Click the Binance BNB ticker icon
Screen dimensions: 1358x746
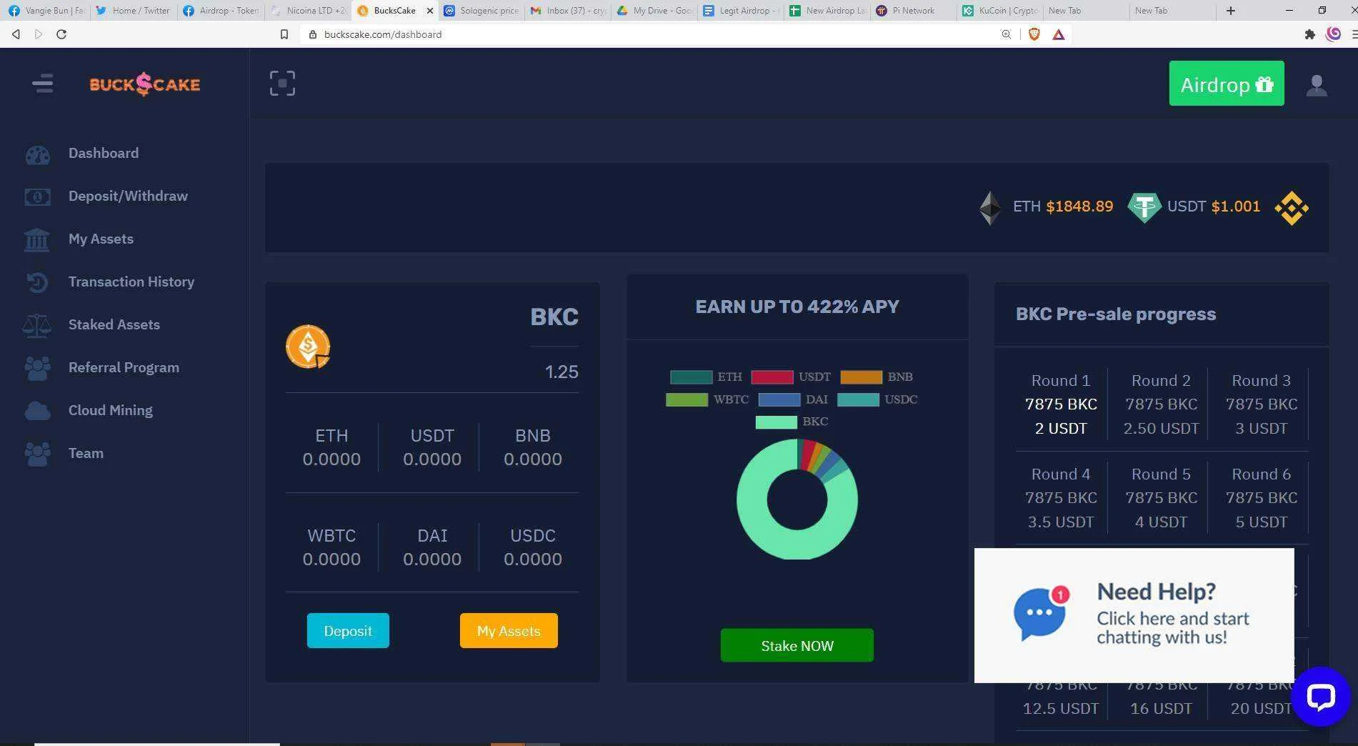pos(1292,208)
